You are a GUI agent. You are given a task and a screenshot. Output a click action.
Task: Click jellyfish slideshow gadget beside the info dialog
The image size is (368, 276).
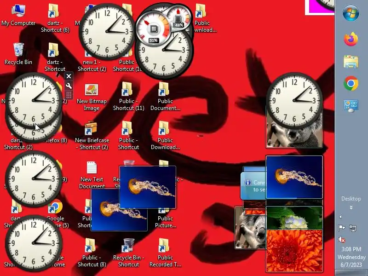pyautogui.click(x=294, y=177)
